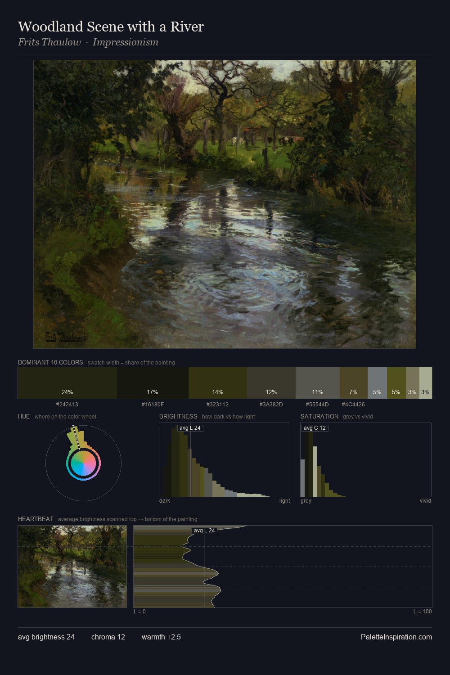
Task: Select the first 5% slate-grey swatch
Action: (377, 383)
